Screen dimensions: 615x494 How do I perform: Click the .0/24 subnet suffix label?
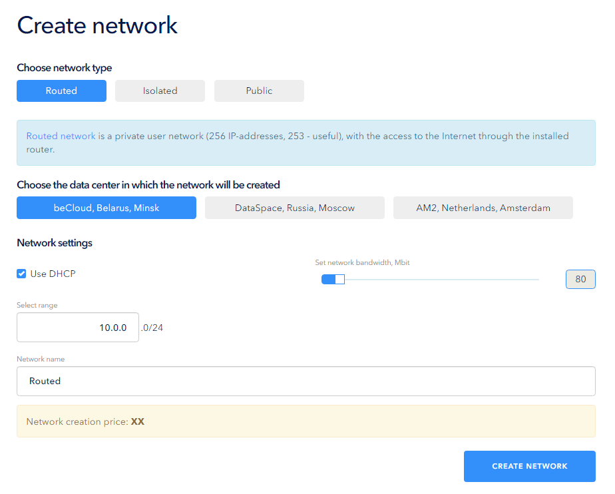click(x=152, y=328)
